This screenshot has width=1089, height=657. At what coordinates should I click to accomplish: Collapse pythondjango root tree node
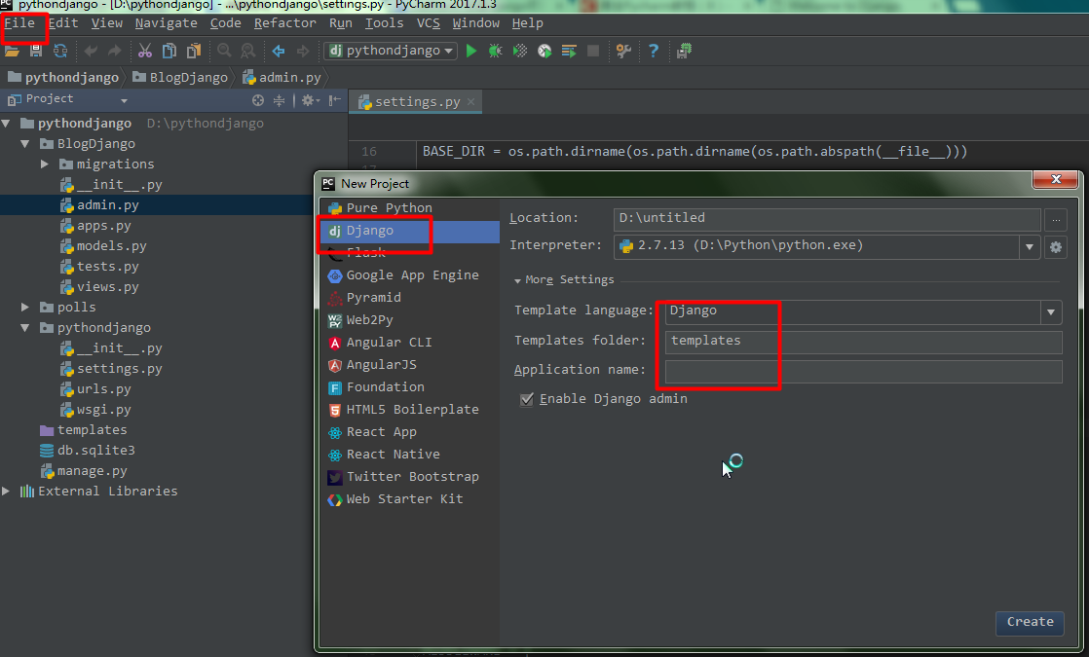[6, 124]
